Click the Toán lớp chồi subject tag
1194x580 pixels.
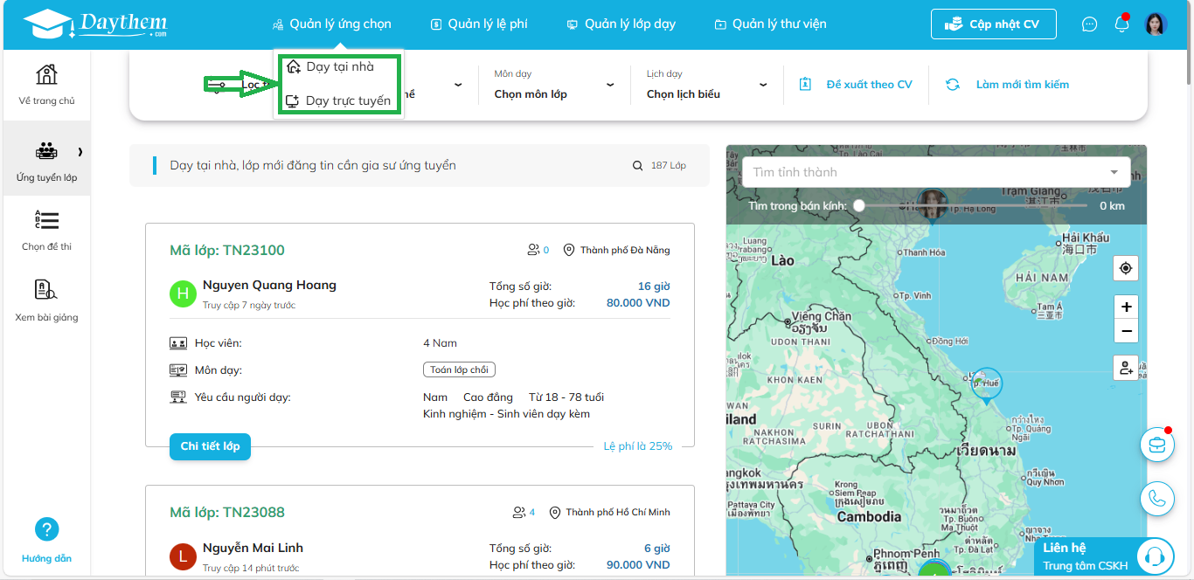coord(459,369)
